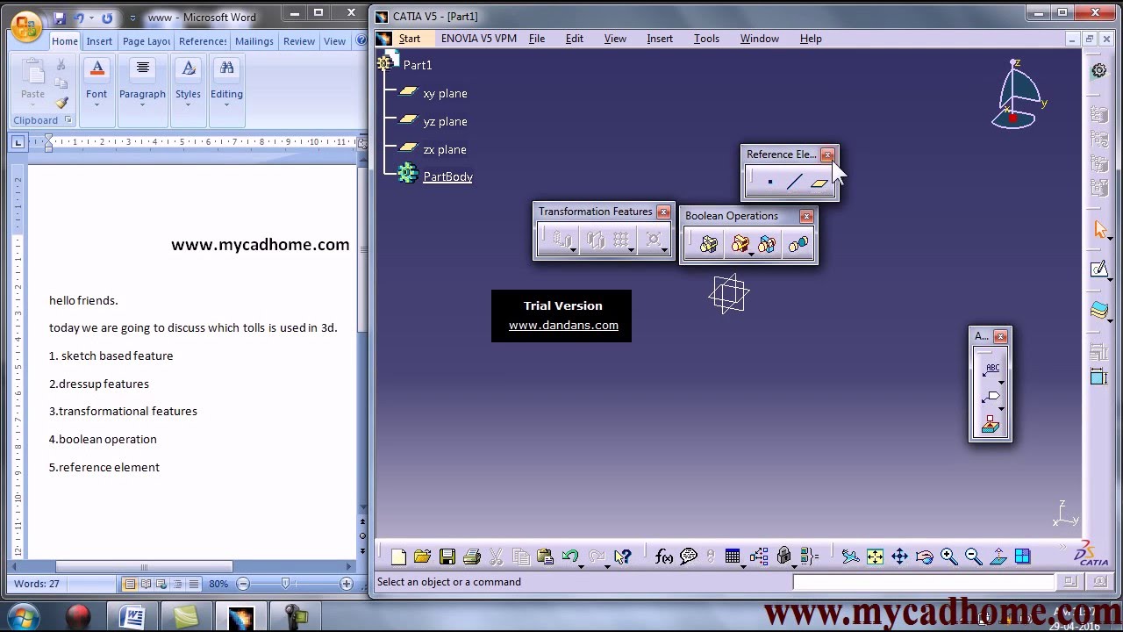
Task: Click the Select arrow tool on right toolbar
Action: pyautogui.click(x=1099, y=229)
